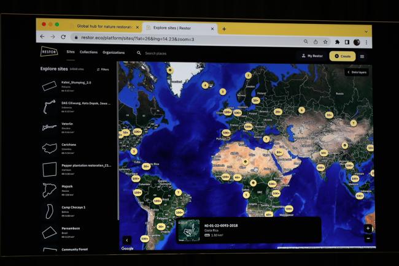399x266 pixels.
Task: Open the '20+' cluster marker over Eastern Europe
Action: click(278, 112)
